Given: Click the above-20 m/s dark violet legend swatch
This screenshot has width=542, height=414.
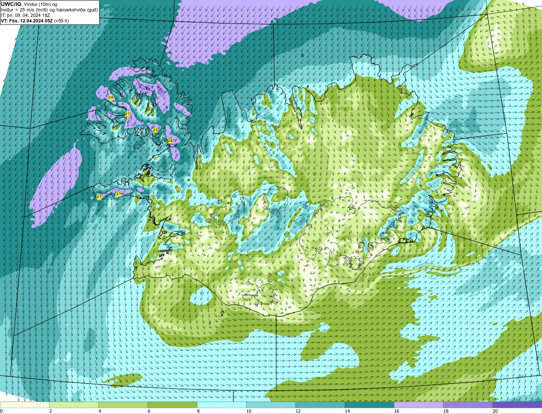Looking at the screenshot, I should [517, 405].
